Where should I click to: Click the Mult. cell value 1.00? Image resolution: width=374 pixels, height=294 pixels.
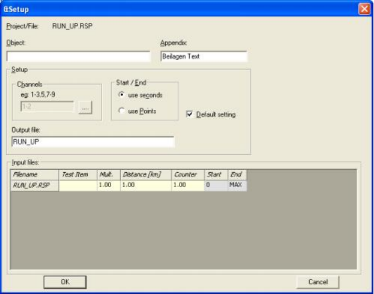point(109,185)
